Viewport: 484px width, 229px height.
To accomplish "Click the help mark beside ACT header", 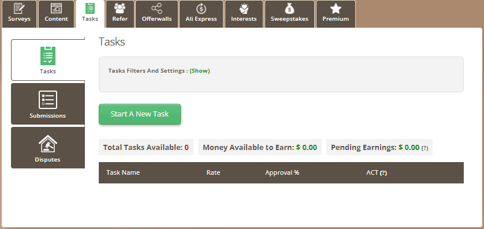I will tap(383, 173).
